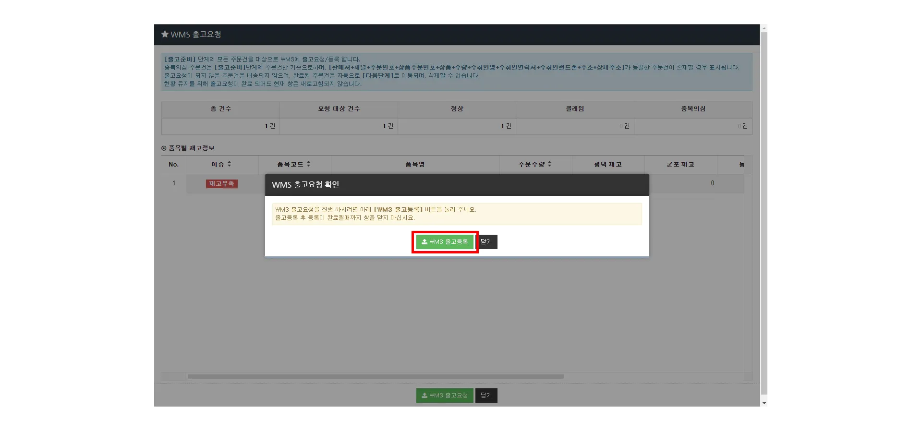Click the 중복의심 summary header

[x=693, y=109]
